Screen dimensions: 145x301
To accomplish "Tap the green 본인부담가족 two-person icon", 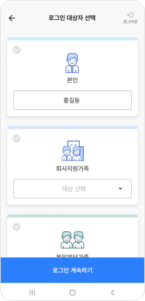I will click(x=72, y=240).
